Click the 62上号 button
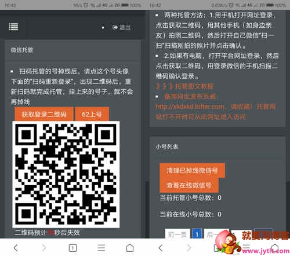The width and height of the screenshot is (290, 257). pos(92,114)
